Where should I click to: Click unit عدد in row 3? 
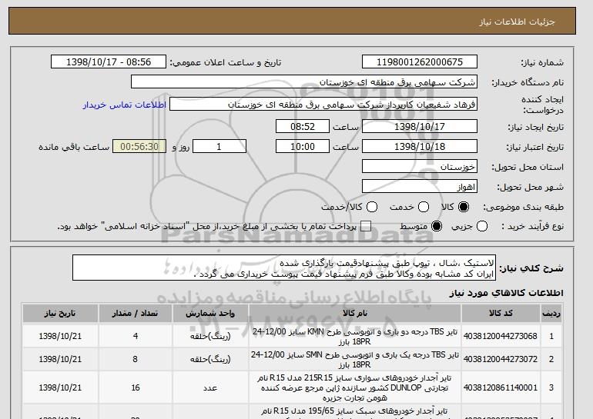pos(210,387)
